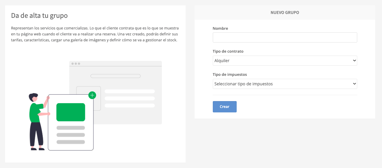This screenshot has height=168, width=382.
Task: Click the 'Nombre' field label
Action: [220, 28]
